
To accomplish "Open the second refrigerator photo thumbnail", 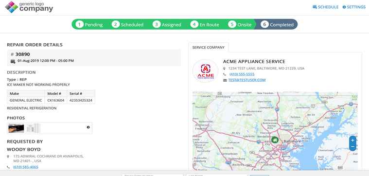I will point(33,128).
